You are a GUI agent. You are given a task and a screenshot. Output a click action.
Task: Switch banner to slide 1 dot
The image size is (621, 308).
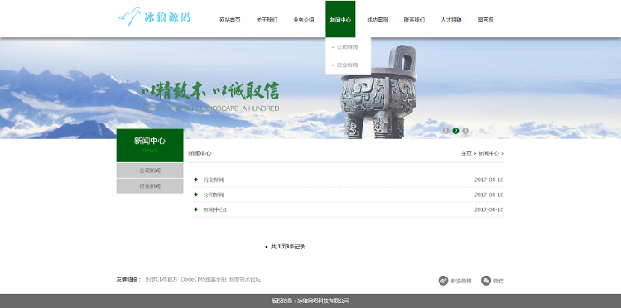click(x=446, y=131)
